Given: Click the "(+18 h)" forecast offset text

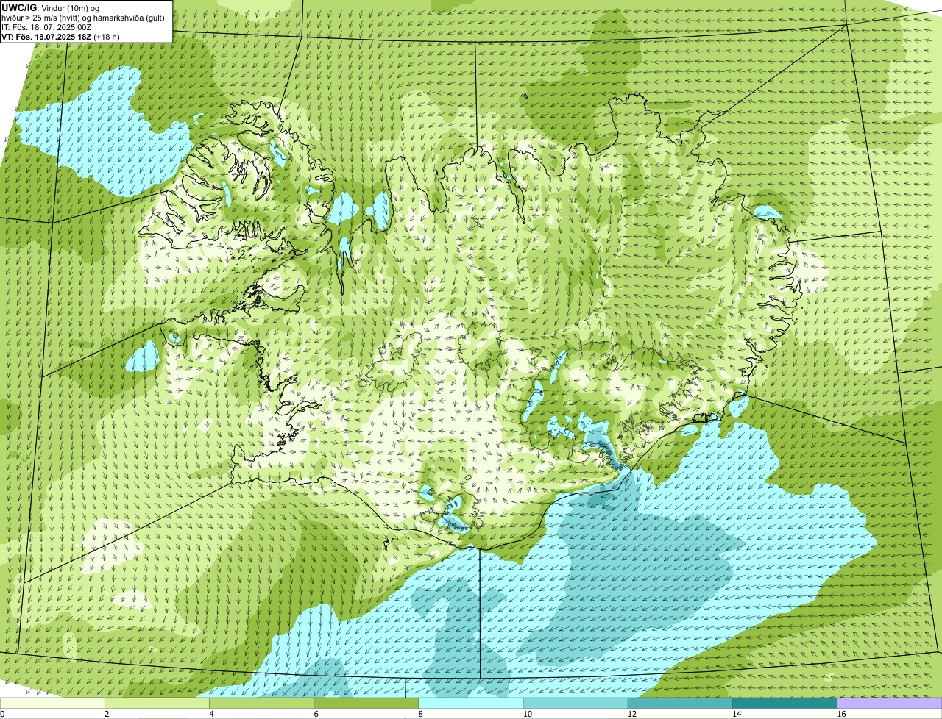Looking at the screenshot, I should point(107,37).
